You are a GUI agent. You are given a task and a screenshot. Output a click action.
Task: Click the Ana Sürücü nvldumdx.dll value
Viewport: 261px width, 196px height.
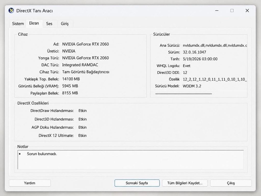point(215,45)
